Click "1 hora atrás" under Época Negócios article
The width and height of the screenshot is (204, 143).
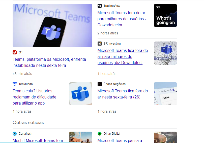click(x=107, y=111)
